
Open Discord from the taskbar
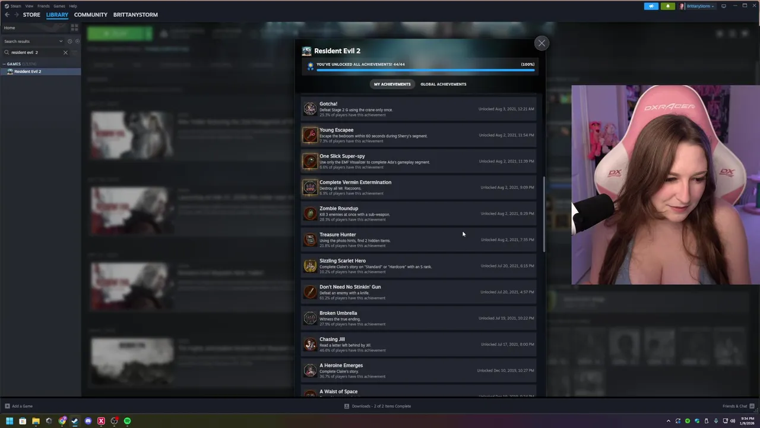[x=88, y=421]
